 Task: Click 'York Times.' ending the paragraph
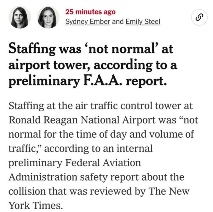[x=36, y=206]
